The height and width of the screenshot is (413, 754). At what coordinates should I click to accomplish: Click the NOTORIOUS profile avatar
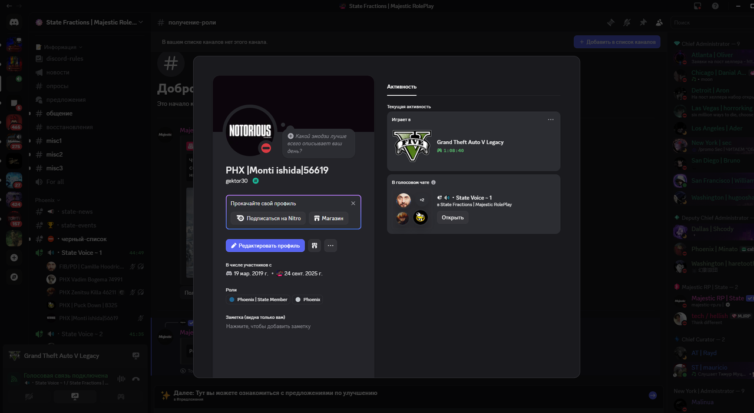click(250, 131)
